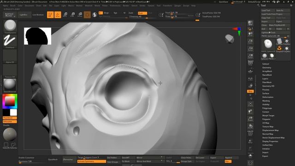This screenshot has width=295, height=166.
Task: Expand the Display Properties subpalette
Action: click(x=270, y=142)
